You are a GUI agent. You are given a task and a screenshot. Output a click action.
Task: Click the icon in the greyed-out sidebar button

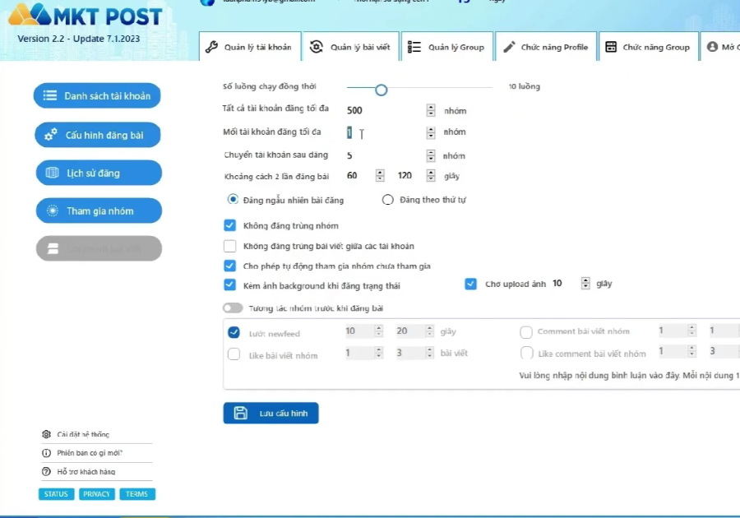(x=53, y=248)
